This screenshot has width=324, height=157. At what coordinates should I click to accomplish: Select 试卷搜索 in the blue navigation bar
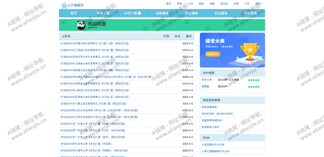162,13
